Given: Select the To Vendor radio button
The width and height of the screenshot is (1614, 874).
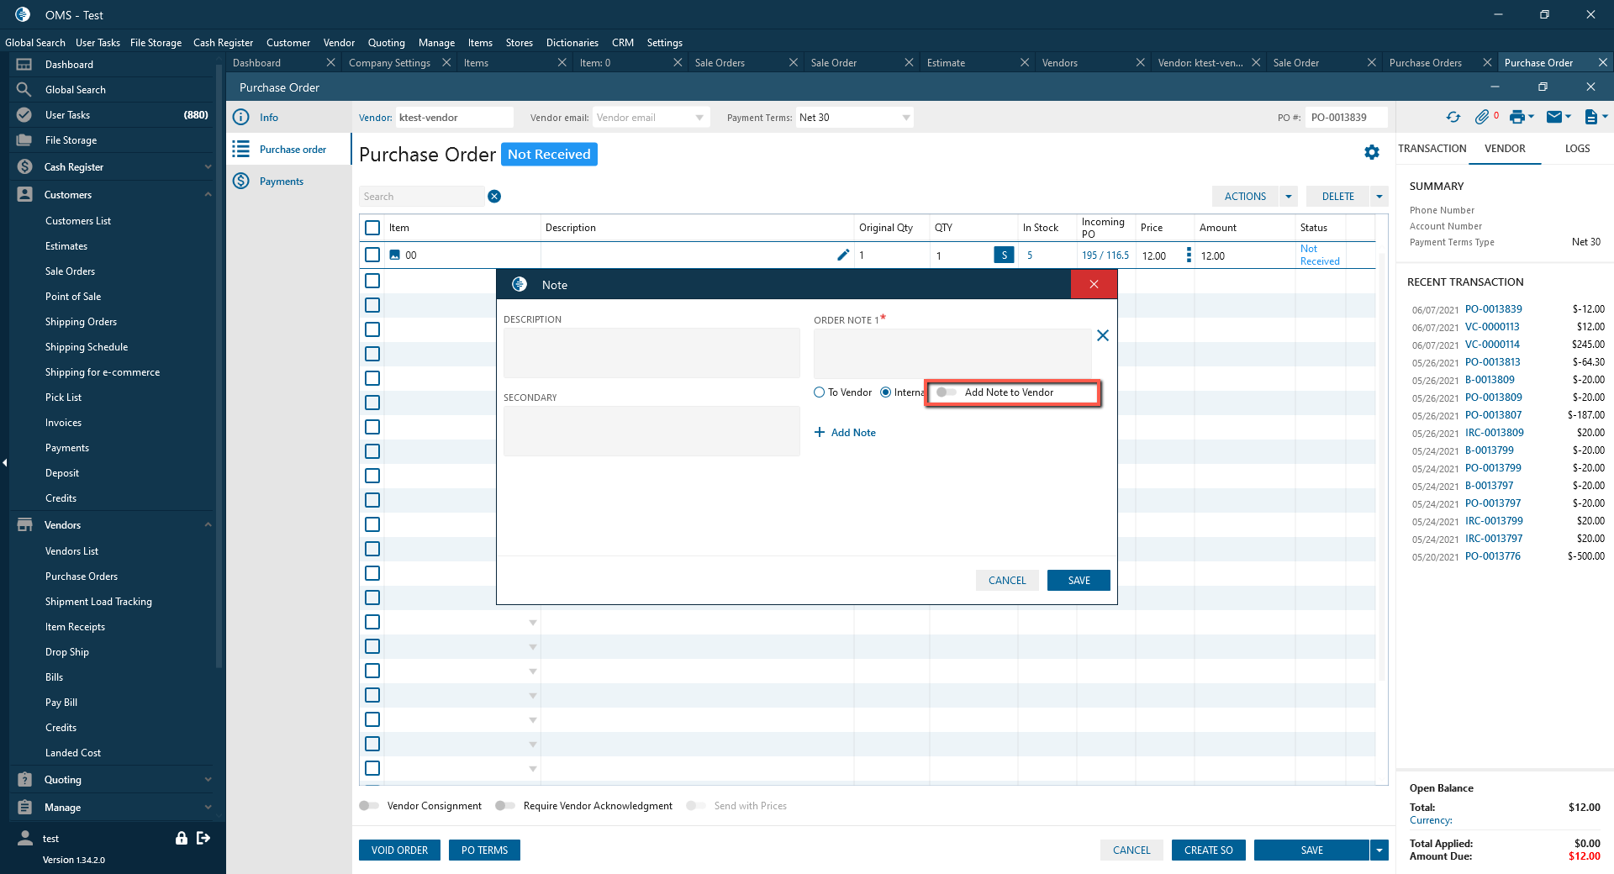Looking at the screenshot, I should point(820,392).
